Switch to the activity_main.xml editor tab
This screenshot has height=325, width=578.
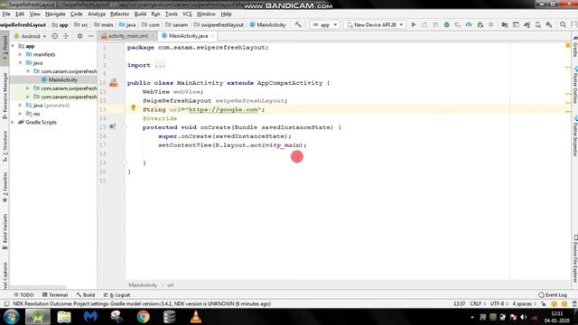(127, 36)
